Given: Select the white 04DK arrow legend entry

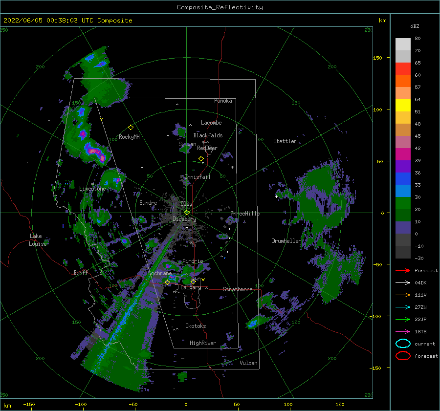Looking at the screenshot, I should click(403, 283).
